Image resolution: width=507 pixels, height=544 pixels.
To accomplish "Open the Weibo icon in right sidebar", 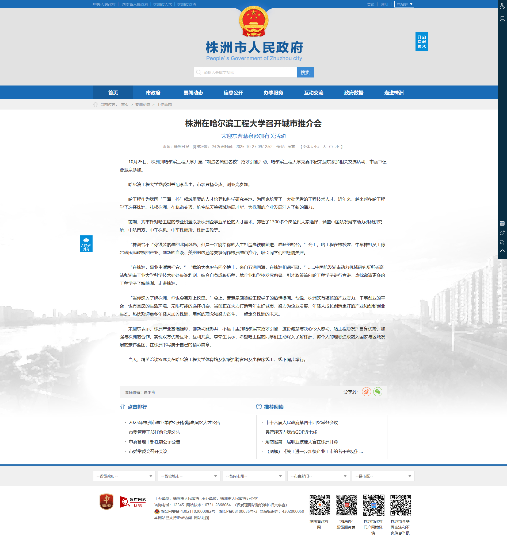I will (x=502, y=233).
